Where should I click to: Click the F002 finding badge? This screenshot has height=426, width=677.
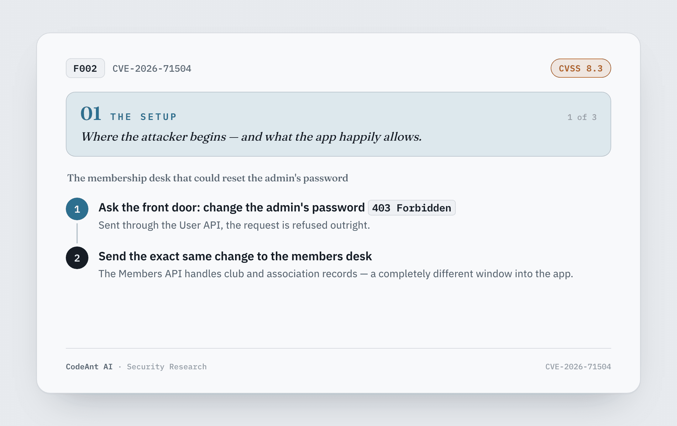[85, 68]
